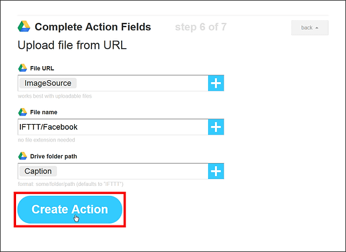
Task: Click the step 6 of 7 indicator
Action: [x=201, y=27]
